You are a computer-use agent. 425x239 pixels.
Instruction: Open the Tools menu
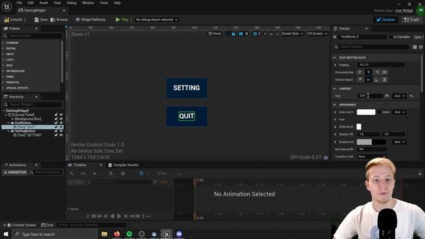tap(104, 3)
